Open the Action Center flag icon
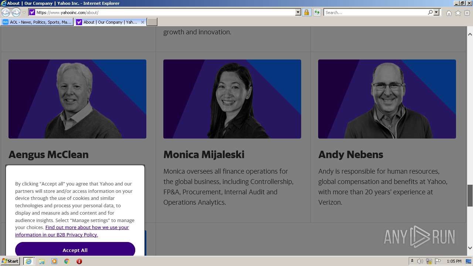 (438, 261)
